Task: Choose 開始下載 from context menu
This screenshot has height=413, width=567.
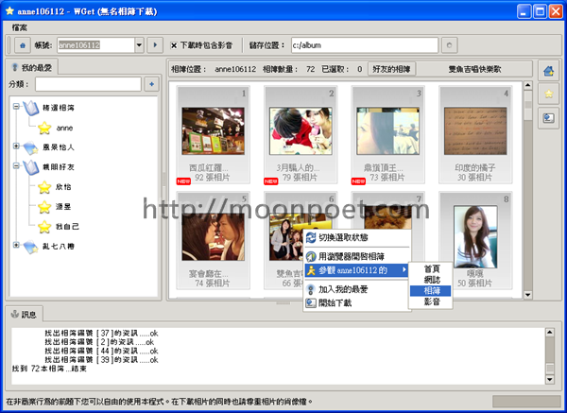Action: pos(357,302)
